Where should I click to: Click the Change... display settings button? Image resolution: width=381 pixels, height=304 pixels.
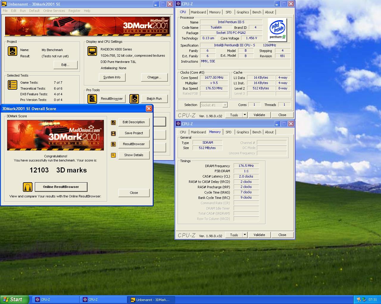coord(154,77)
